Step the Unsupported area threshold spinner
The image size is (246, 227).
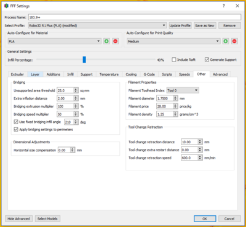tap(76, 90)
